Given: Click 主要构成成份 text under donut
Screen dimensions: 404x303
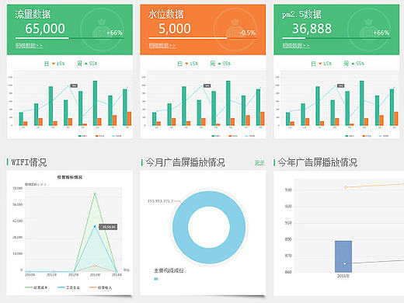Looking at the screenshot, I should coord(169,270).
